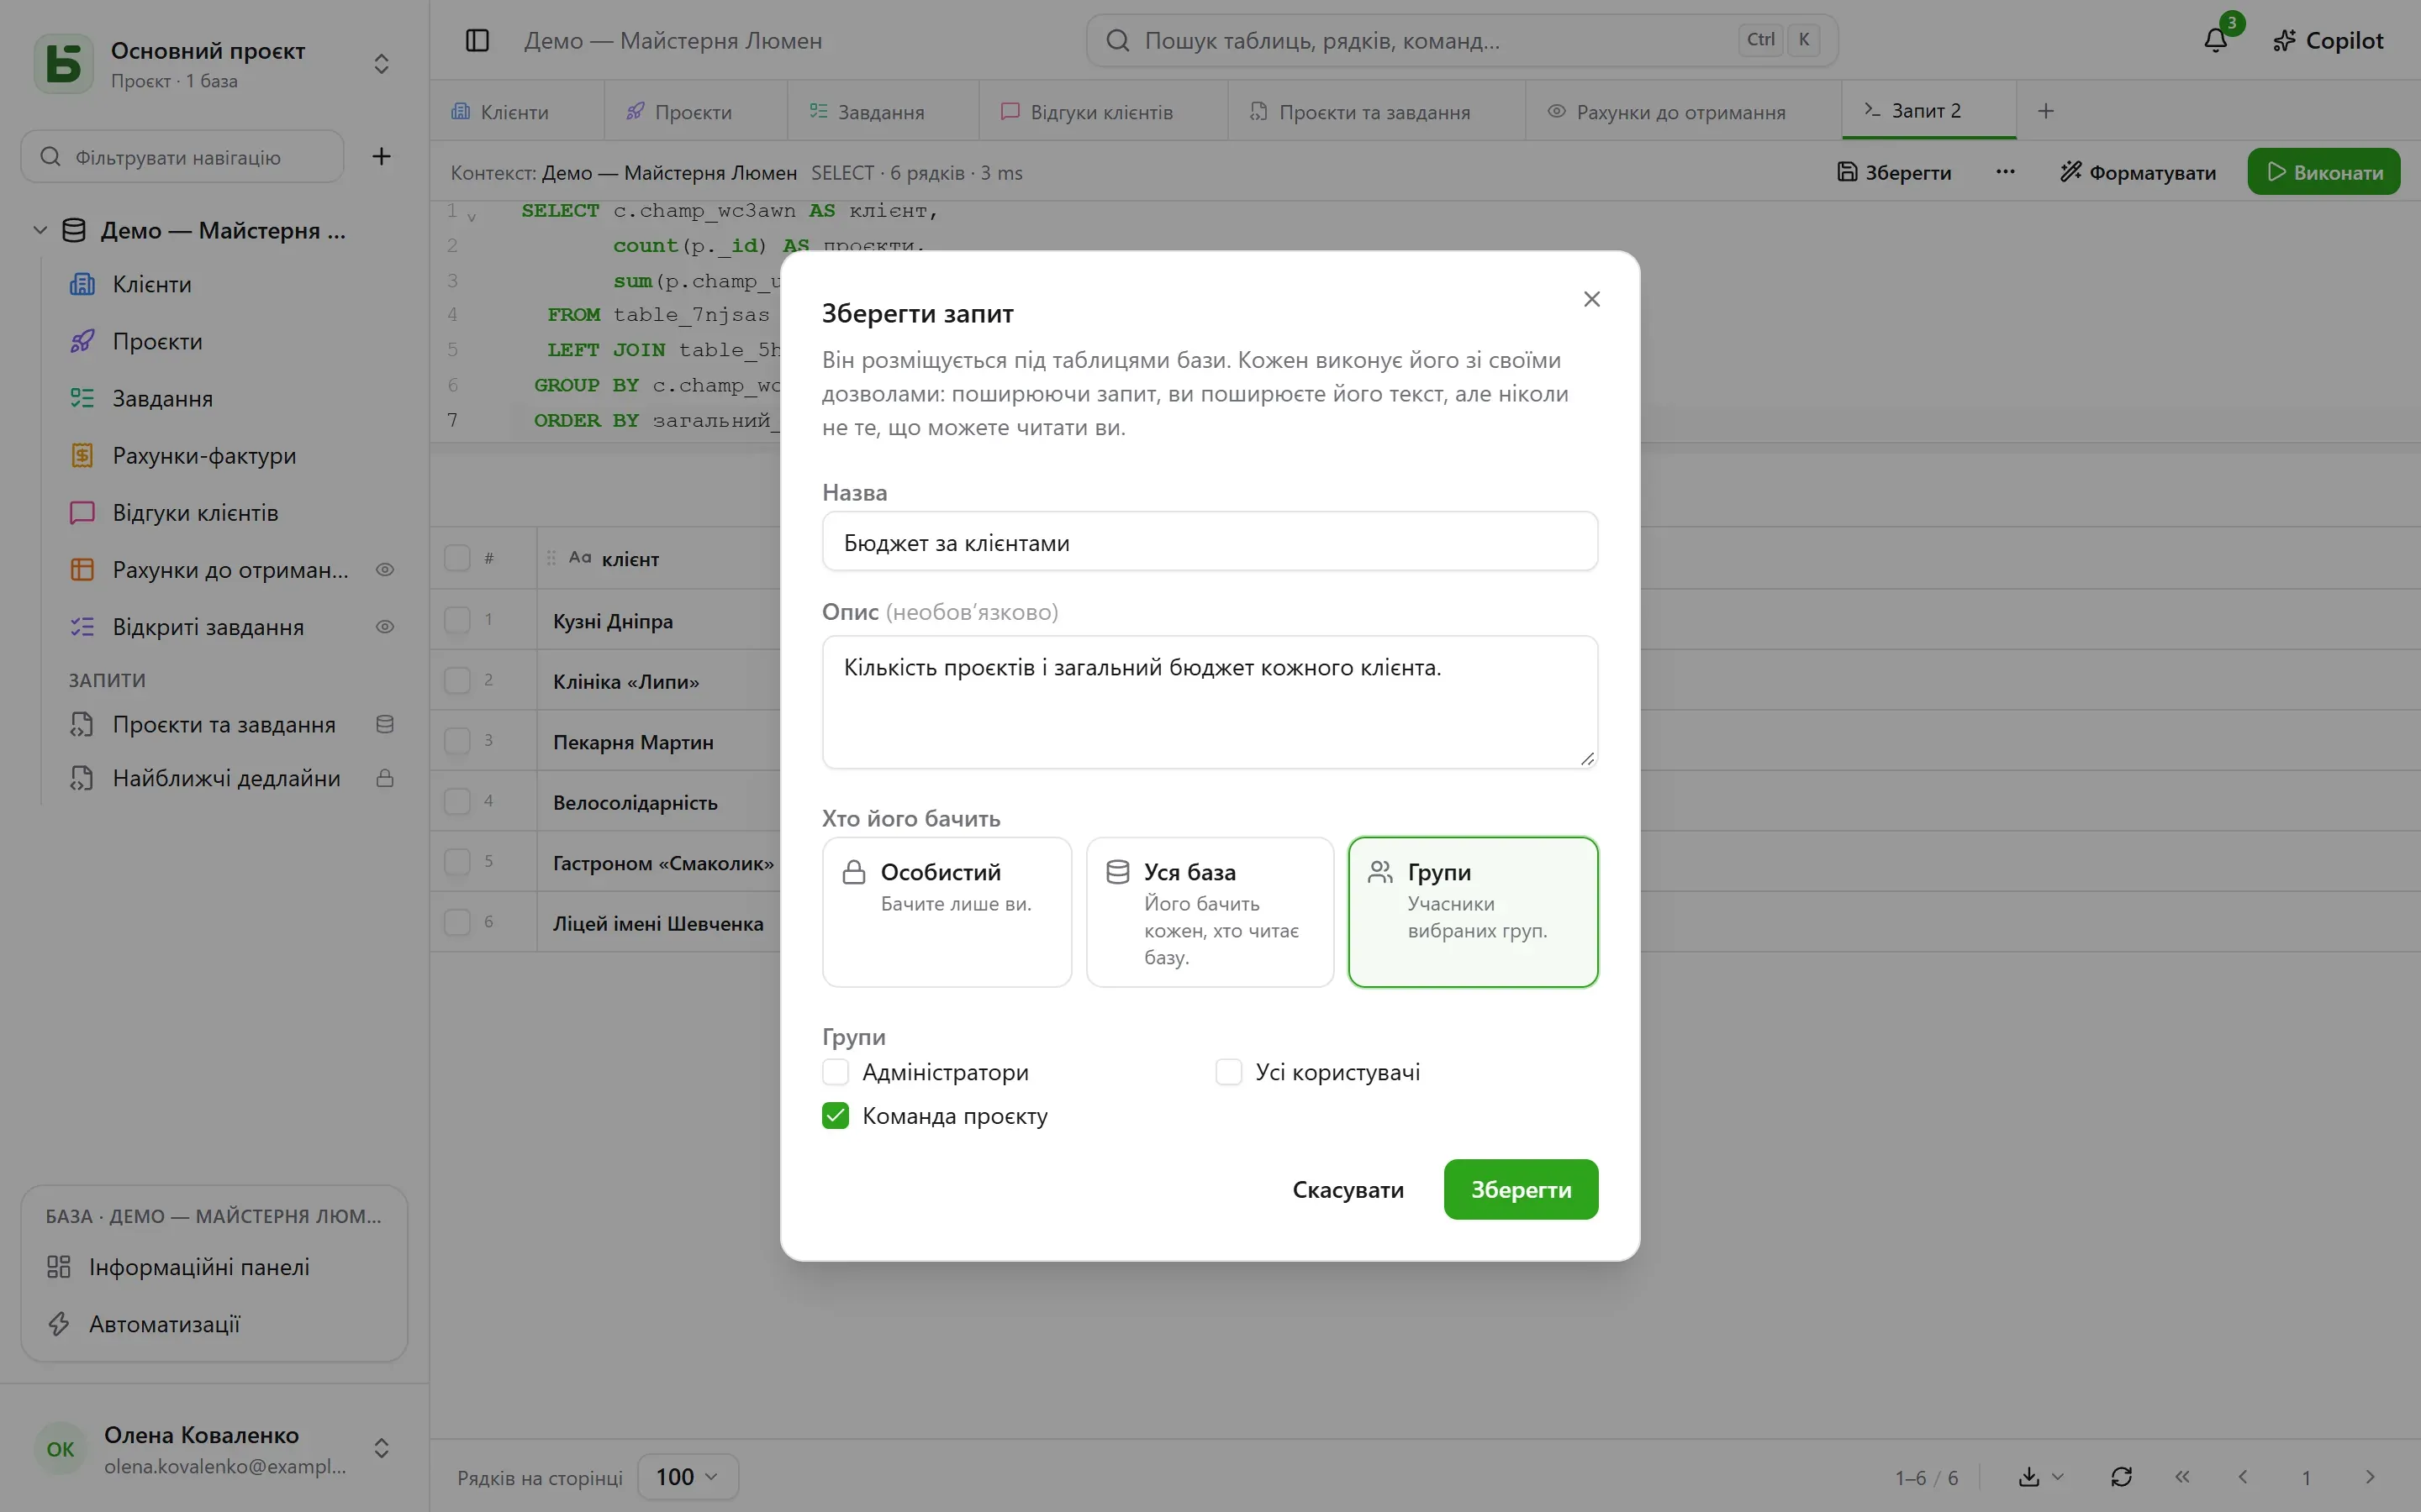Open the three-dots query options menu
This screenshot has height=1512, width=2421.
2005,172
